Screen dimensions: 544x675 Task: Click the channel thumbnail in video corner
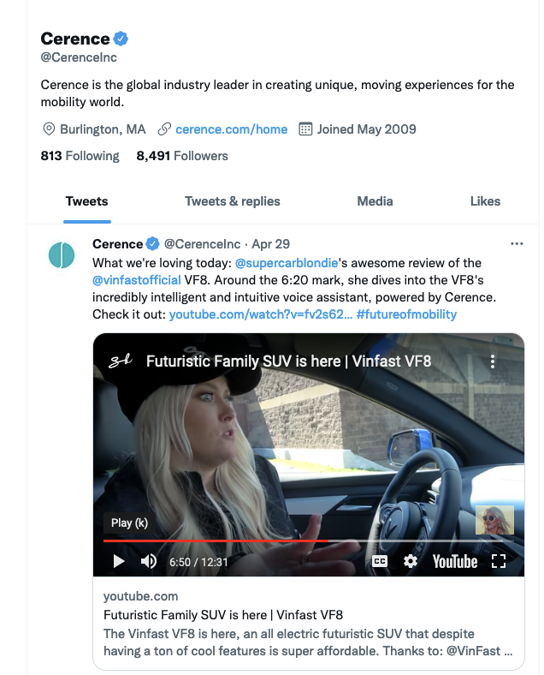click(494, 520)
